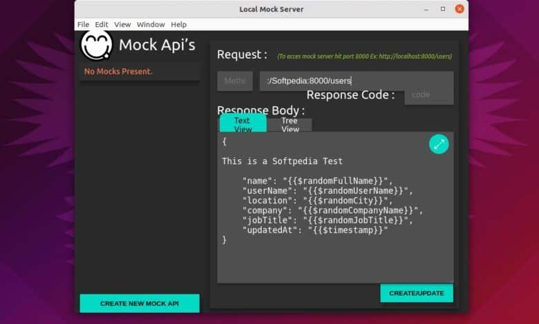Image resolution: width=539 pixels, height=324 pixels.
Task: Click the 'No Mocks Present.' message
Action: pyautogui.click(x=118, y=71)
